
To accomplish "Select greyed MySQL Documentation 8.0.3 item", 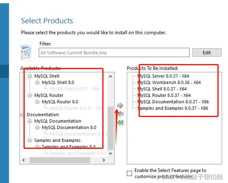I will [78, 134].
